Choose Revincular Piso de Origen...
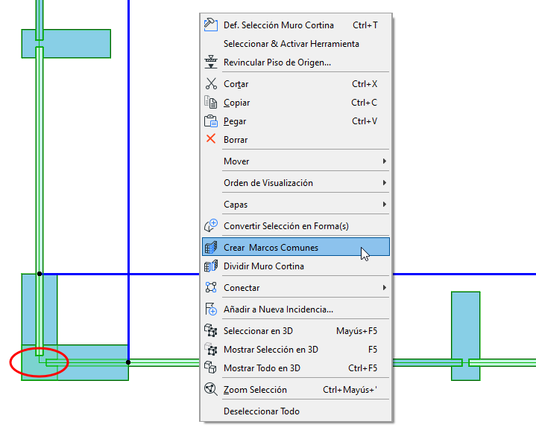The width and height of the screenshot is (536, 430). point(296,62)
